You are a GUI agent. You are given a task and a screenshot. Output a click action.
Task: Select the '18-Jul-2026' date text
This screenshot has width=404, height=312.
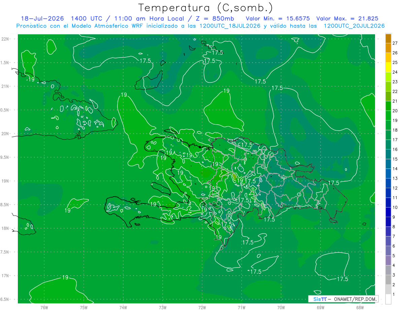[43, 19]
